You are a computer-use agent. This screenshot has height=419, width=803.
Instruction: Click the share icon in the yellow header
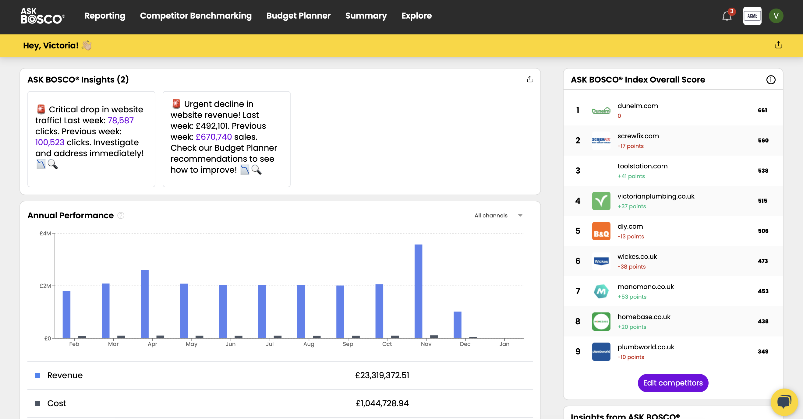click(778, 45)
